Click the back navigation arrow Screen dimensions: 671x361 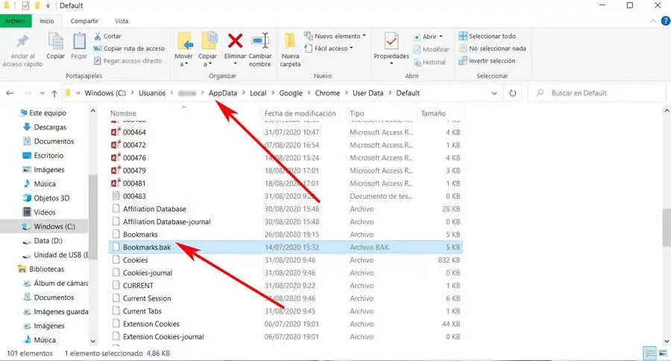pyautogui.click(x=10, y=93)
